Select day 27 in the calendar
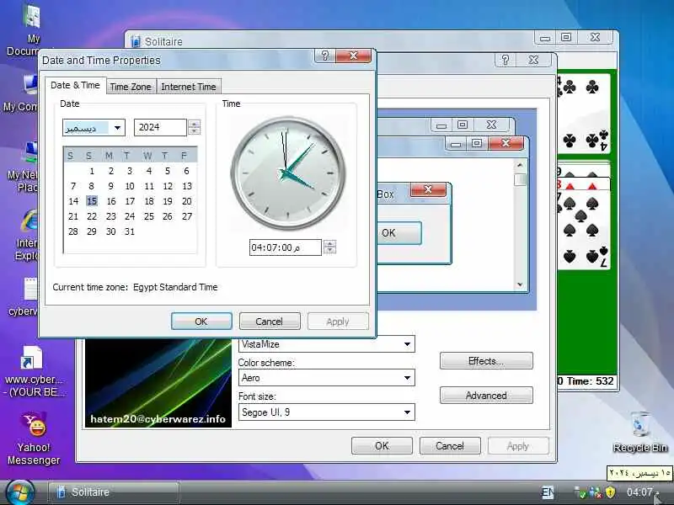Screen dimensions: 674x505 pos(186,216)
